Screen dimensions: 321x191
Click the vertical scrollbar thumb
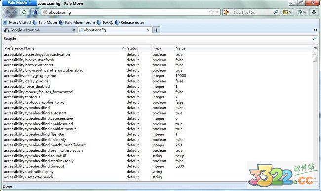(x=315, y=59)
